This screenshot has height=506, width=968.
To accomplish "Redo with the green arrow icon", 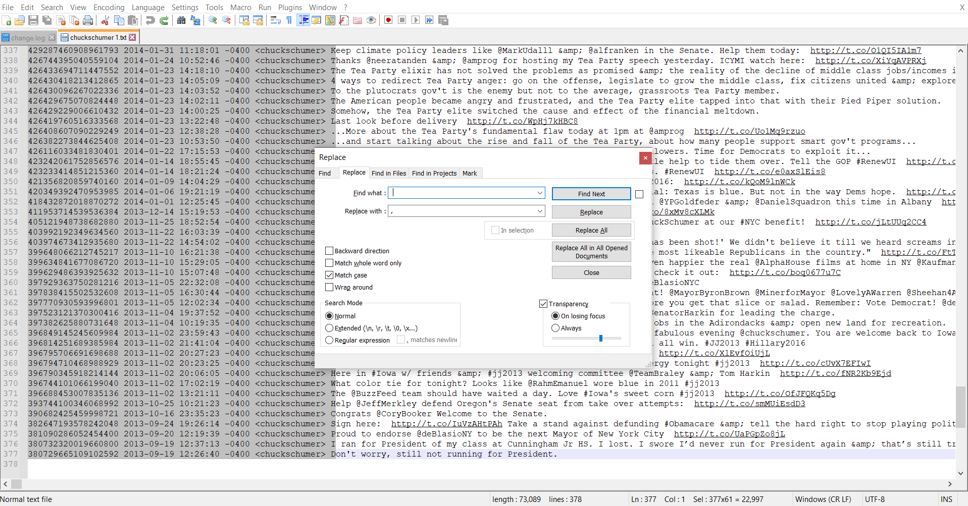I will point(164,20).
